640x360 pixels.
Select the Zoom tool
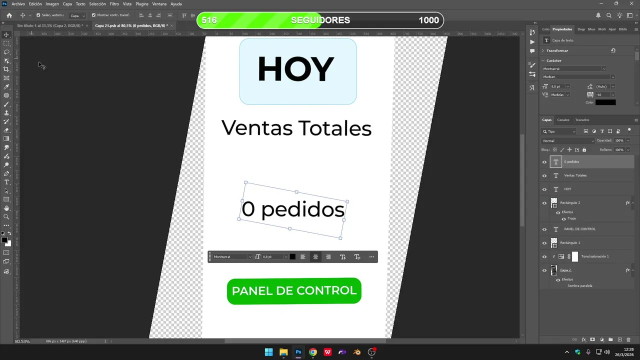click(6, 216)
